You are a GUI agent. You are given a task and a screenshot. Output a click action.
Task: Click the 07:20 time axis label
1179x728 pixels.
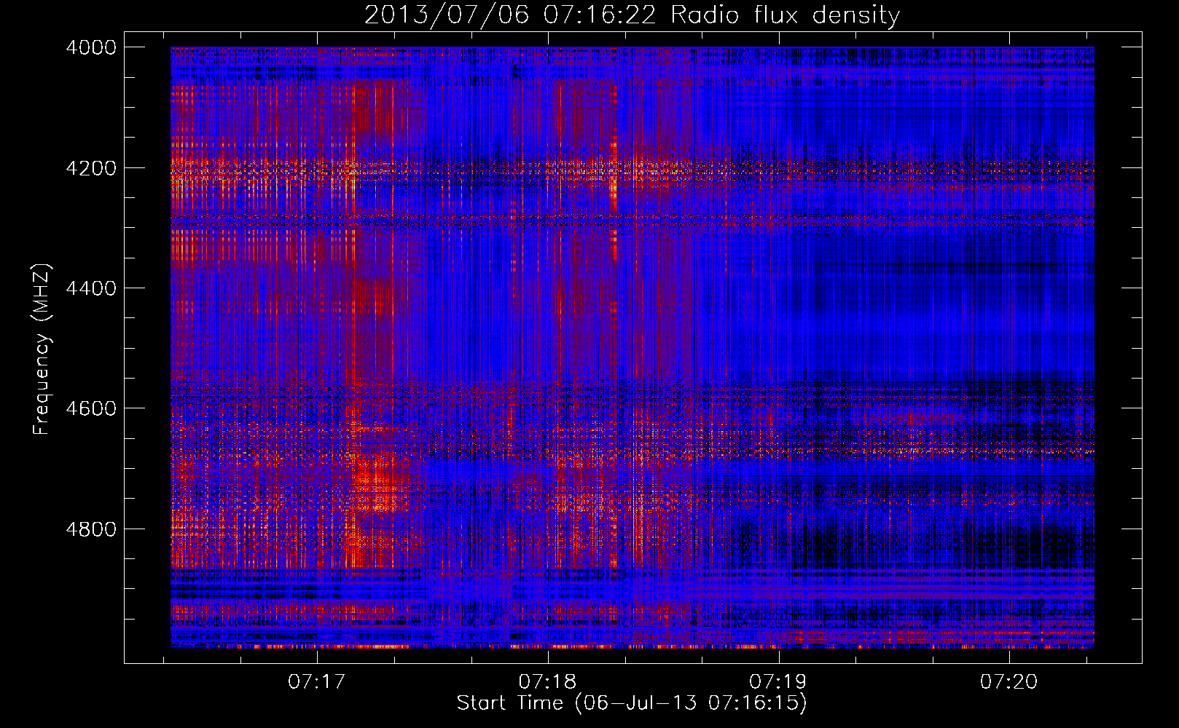(x=1008, y=681)
